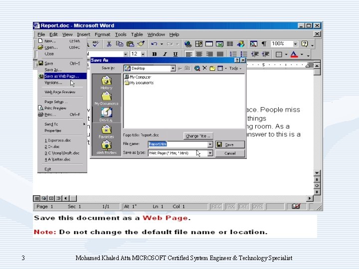
Task: Click the Office Assistant help icon
Action: tap(305, 44)
